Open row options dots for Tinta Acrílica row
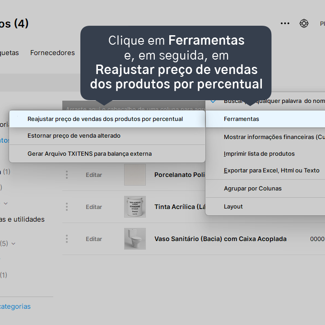This screenshot has height=325, width=325. coord(67,207)
